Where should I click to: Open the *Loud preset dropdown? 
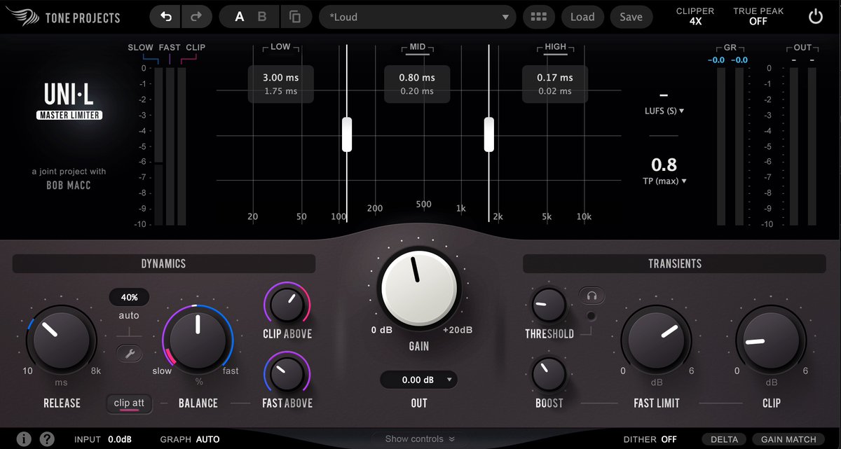(417, 17)
